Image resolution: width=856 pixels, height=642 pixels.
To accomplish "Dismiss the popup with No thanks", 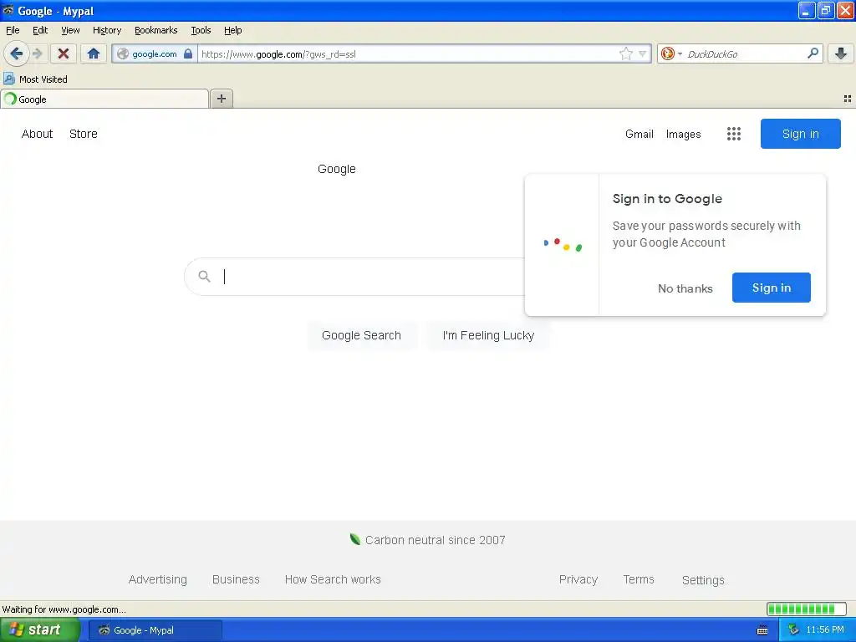I will click(x=685, y=288).
